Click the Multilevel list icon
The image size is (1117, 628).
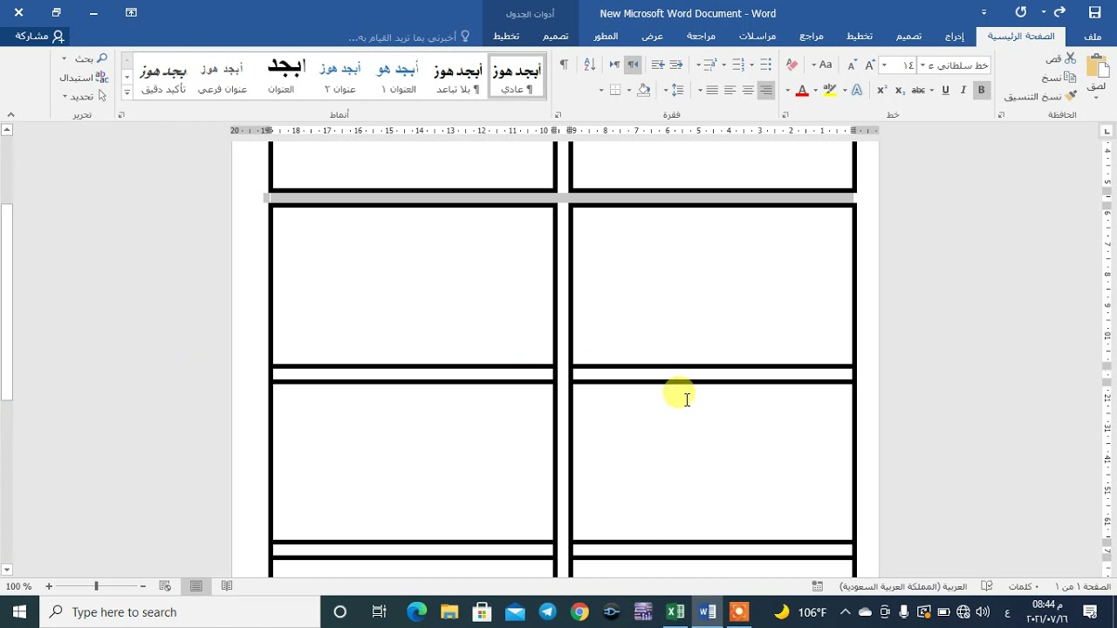click(x=709, y=65)
